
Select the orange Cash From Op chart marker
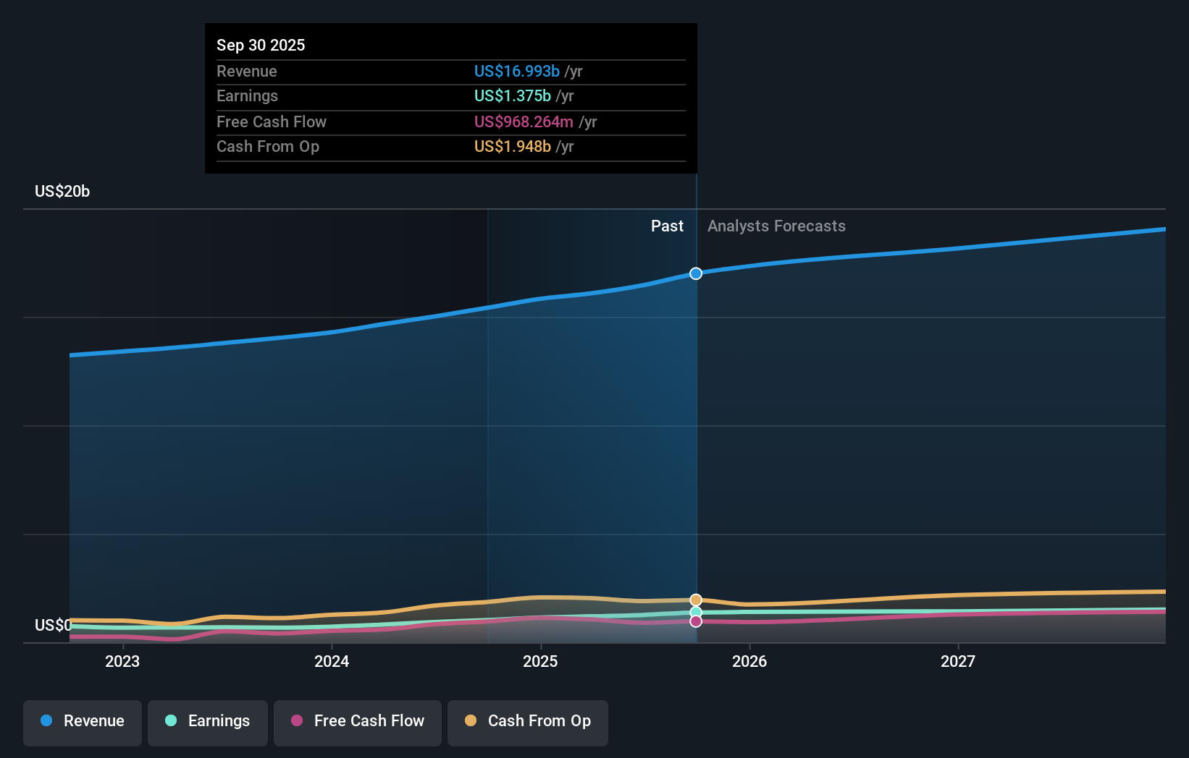695,599
